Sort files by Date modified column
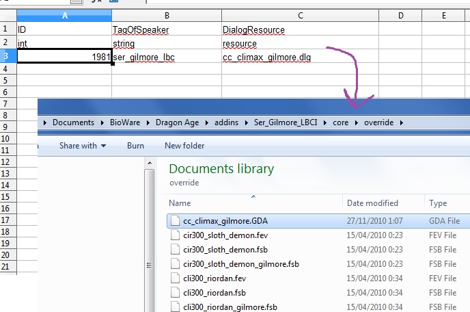 coord(372,203)
